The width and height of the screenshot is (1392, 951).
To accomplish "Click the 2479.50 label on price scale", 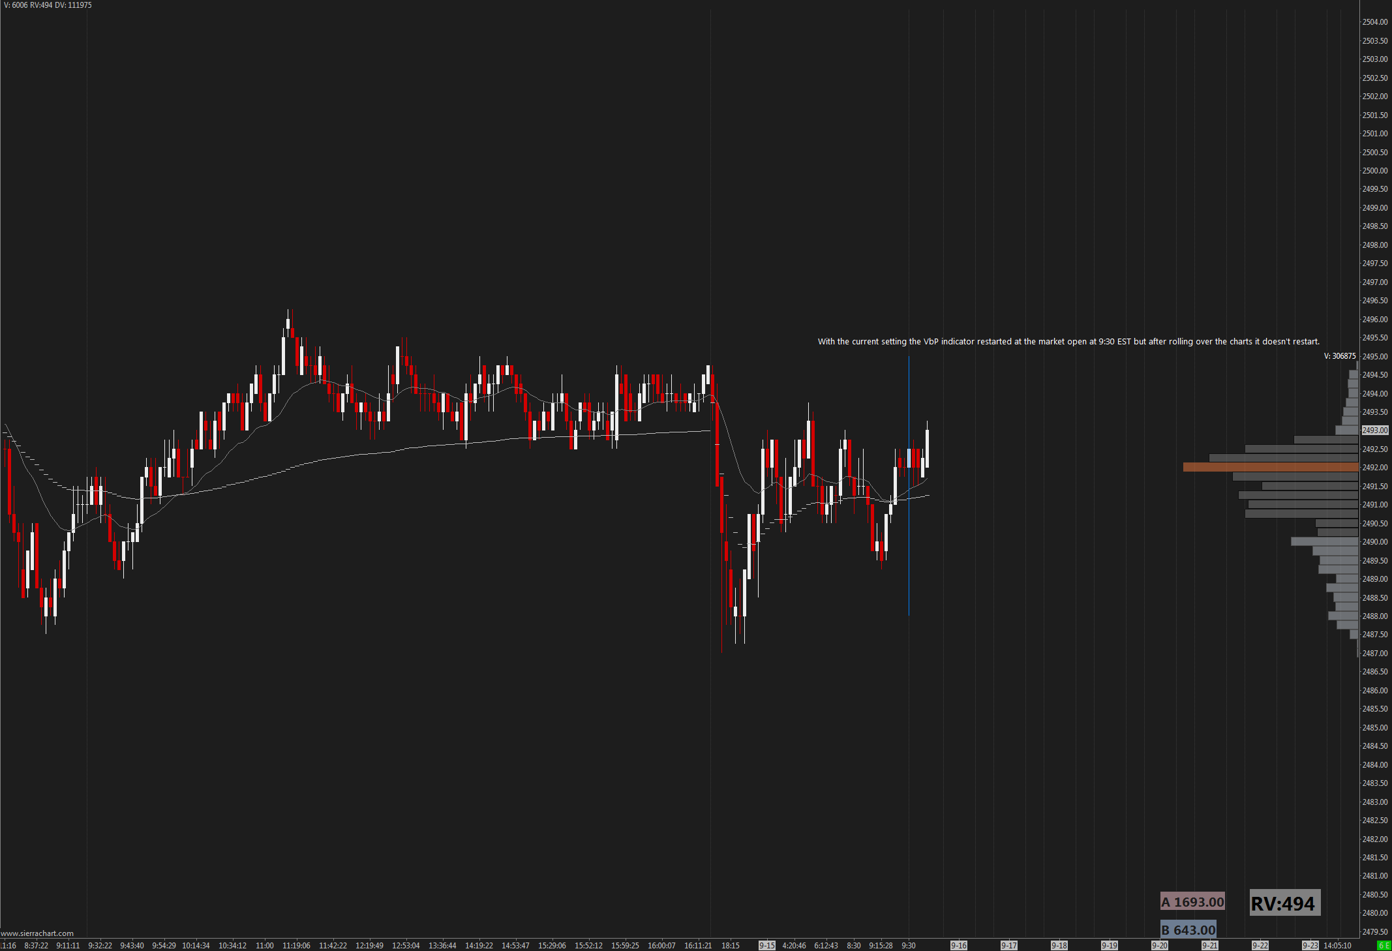I will tap(1374, 931).
